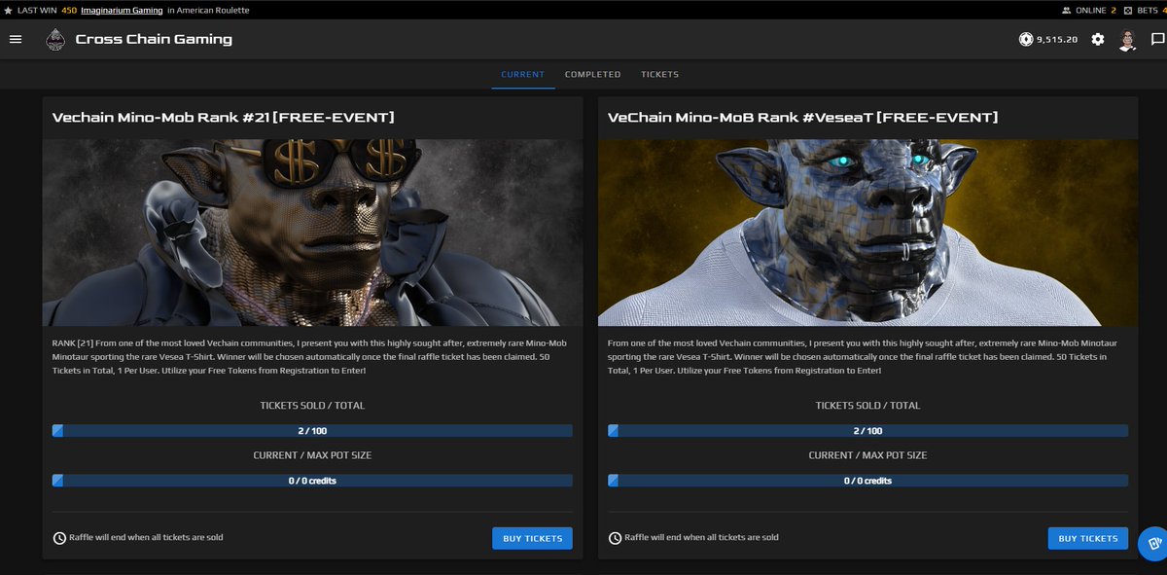Image resolution: width=1167 pixels, height=575 pixels.
Task: Open the dollar-sunglasses Minotaur image
Action: tap(312, 232)
